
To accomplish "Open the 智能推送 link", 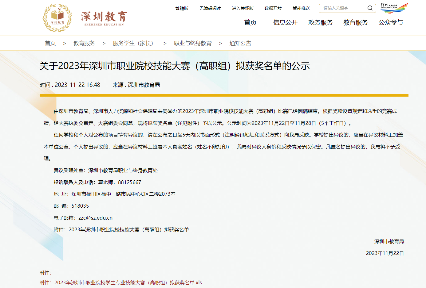I will 301,8.
